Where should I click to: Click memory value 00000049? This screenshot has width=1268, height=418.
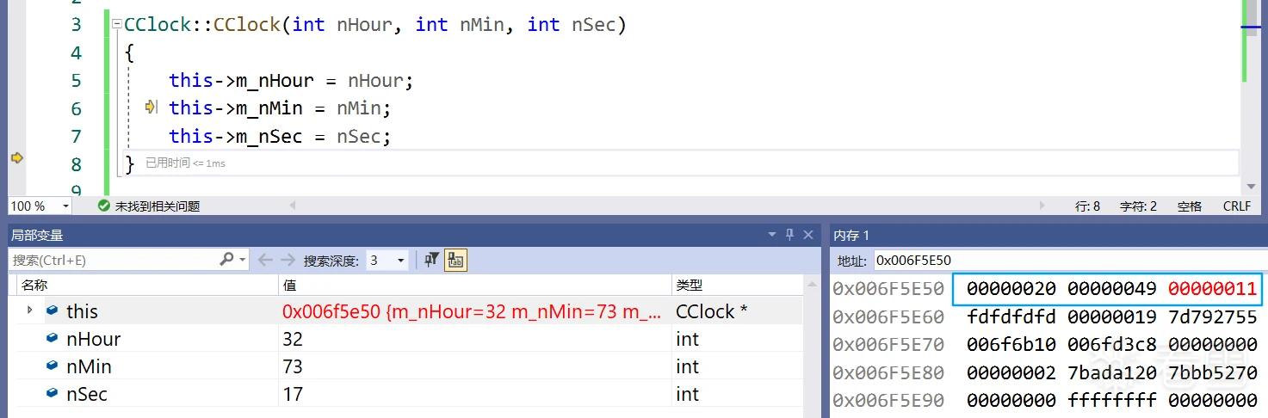(x=1112, y=289)
